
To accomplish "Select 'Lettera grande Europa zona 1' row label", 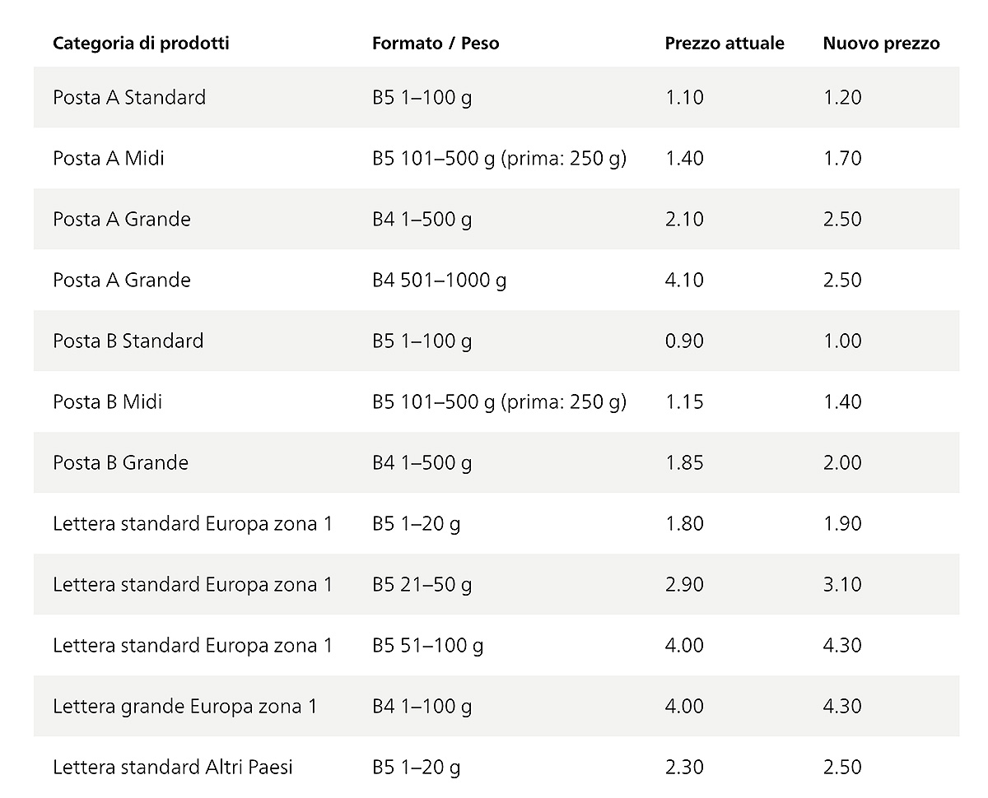I will pyautogui.click(x=184, y=707).
